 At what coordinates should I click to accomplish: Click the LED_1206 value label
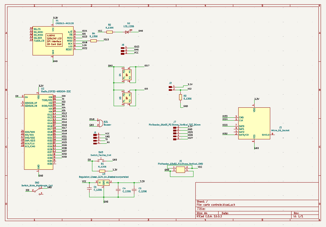tap(129, 26)
